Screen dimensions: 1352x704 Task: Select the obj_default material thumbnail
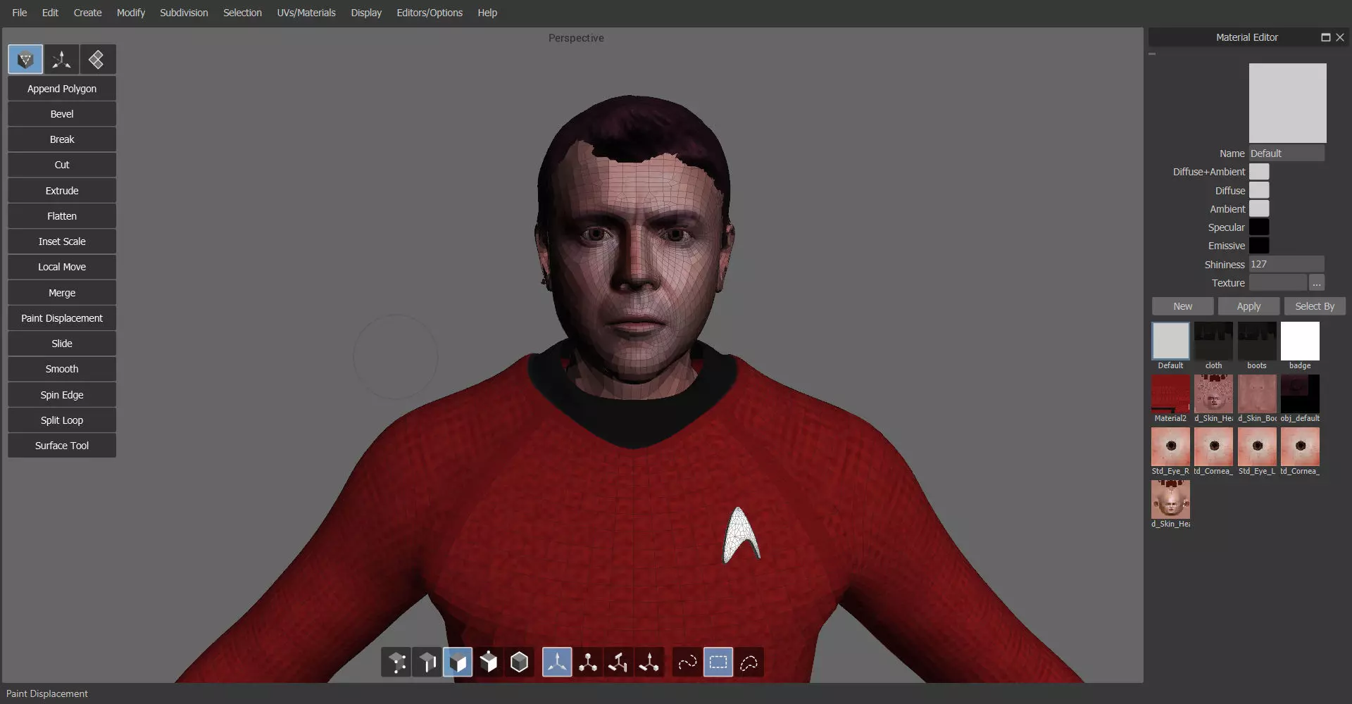click(1300, 394)
